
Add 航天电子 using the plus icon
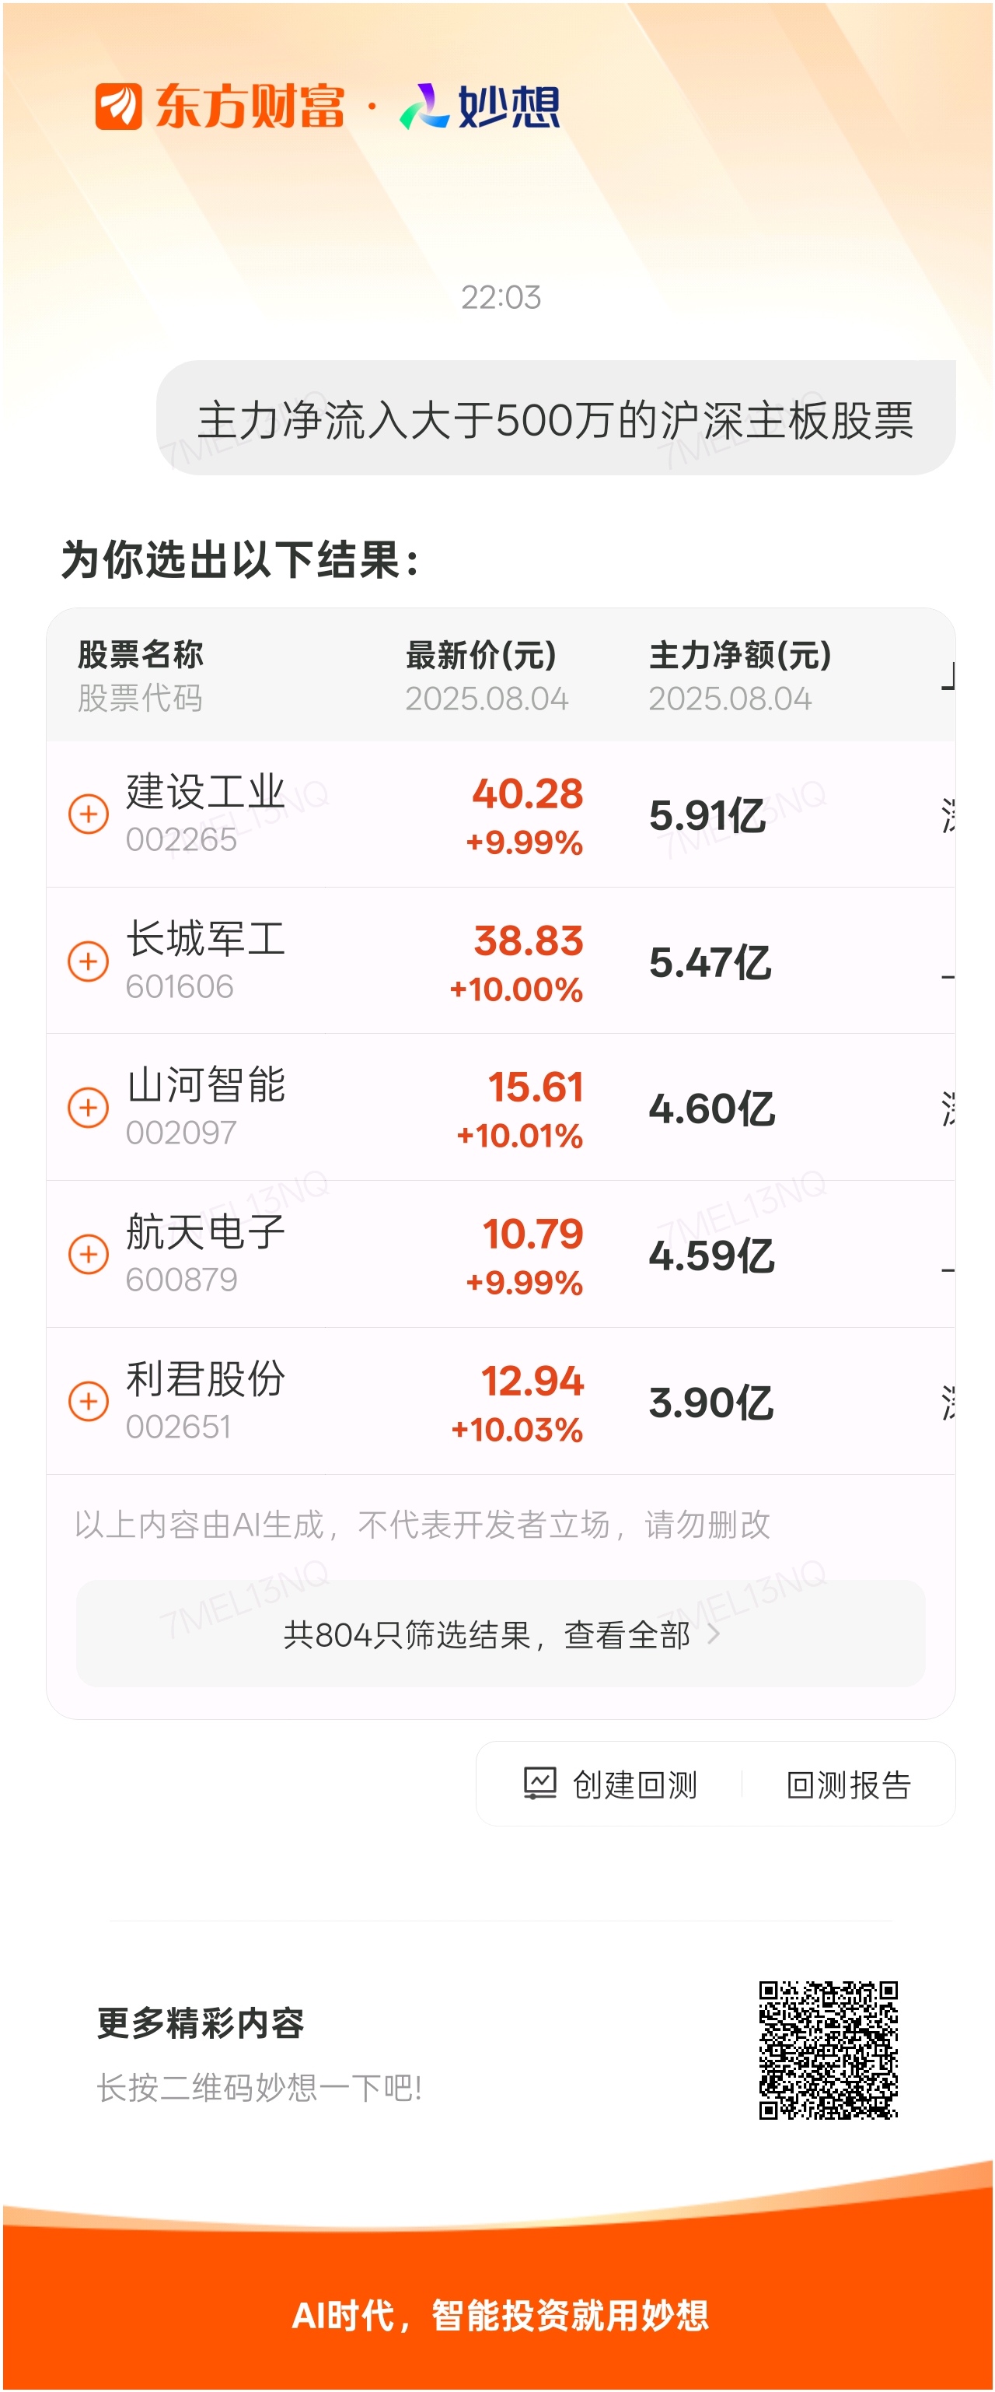(88, 1255)
